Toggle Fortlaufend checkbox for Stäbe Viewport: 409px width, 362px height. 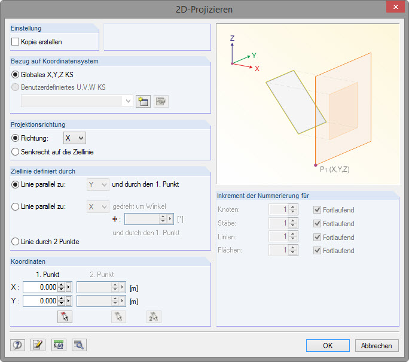pyautogui.click(x=317, y=223)
